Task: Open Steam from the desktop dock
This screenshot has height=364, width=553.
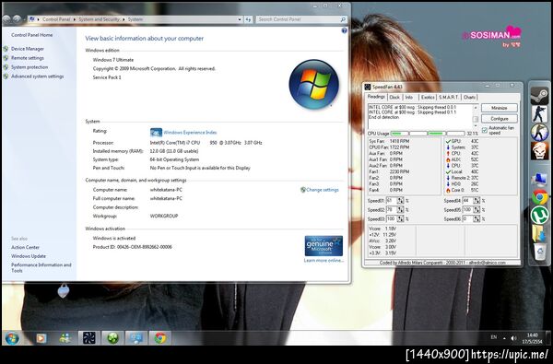Action: (x=539, y=95)
